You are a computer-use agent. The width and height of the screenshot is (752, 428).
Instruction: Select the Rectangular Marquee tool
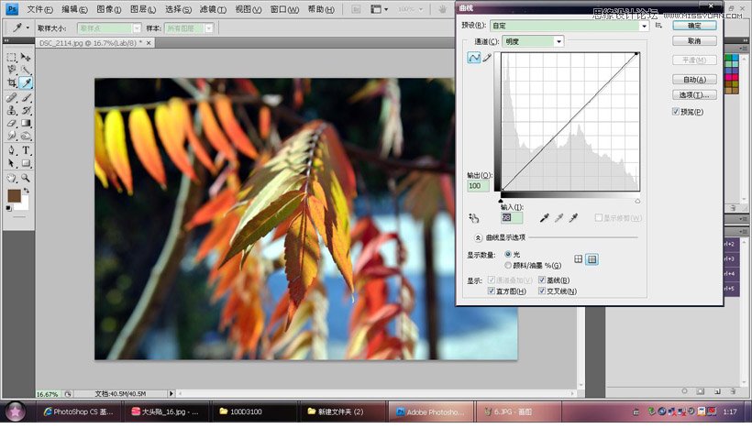12,58
